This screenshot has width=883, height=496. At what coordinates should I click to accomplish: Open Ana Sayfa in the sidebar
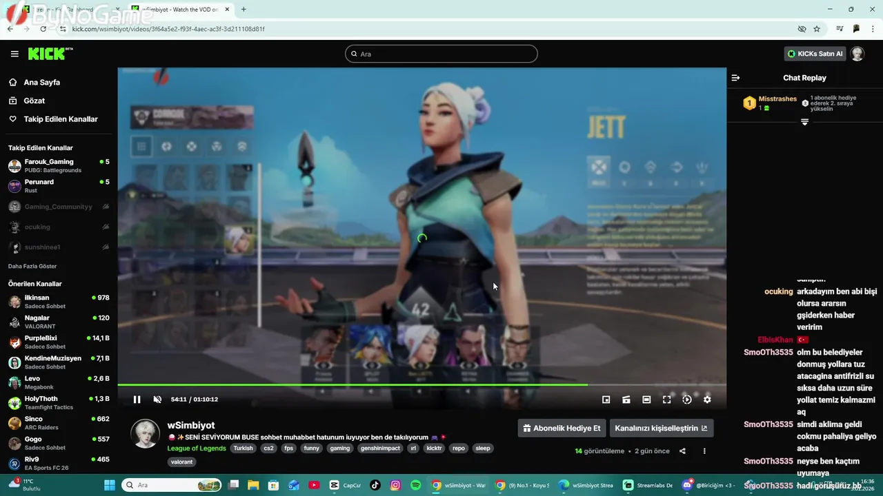[42, 82]
